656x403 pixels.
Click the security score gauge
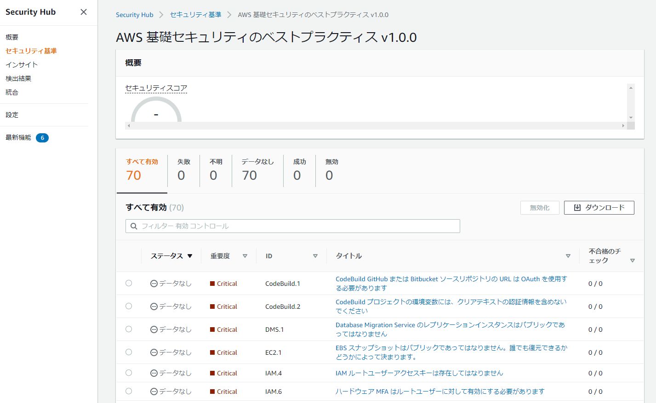[x=156, y=109]
